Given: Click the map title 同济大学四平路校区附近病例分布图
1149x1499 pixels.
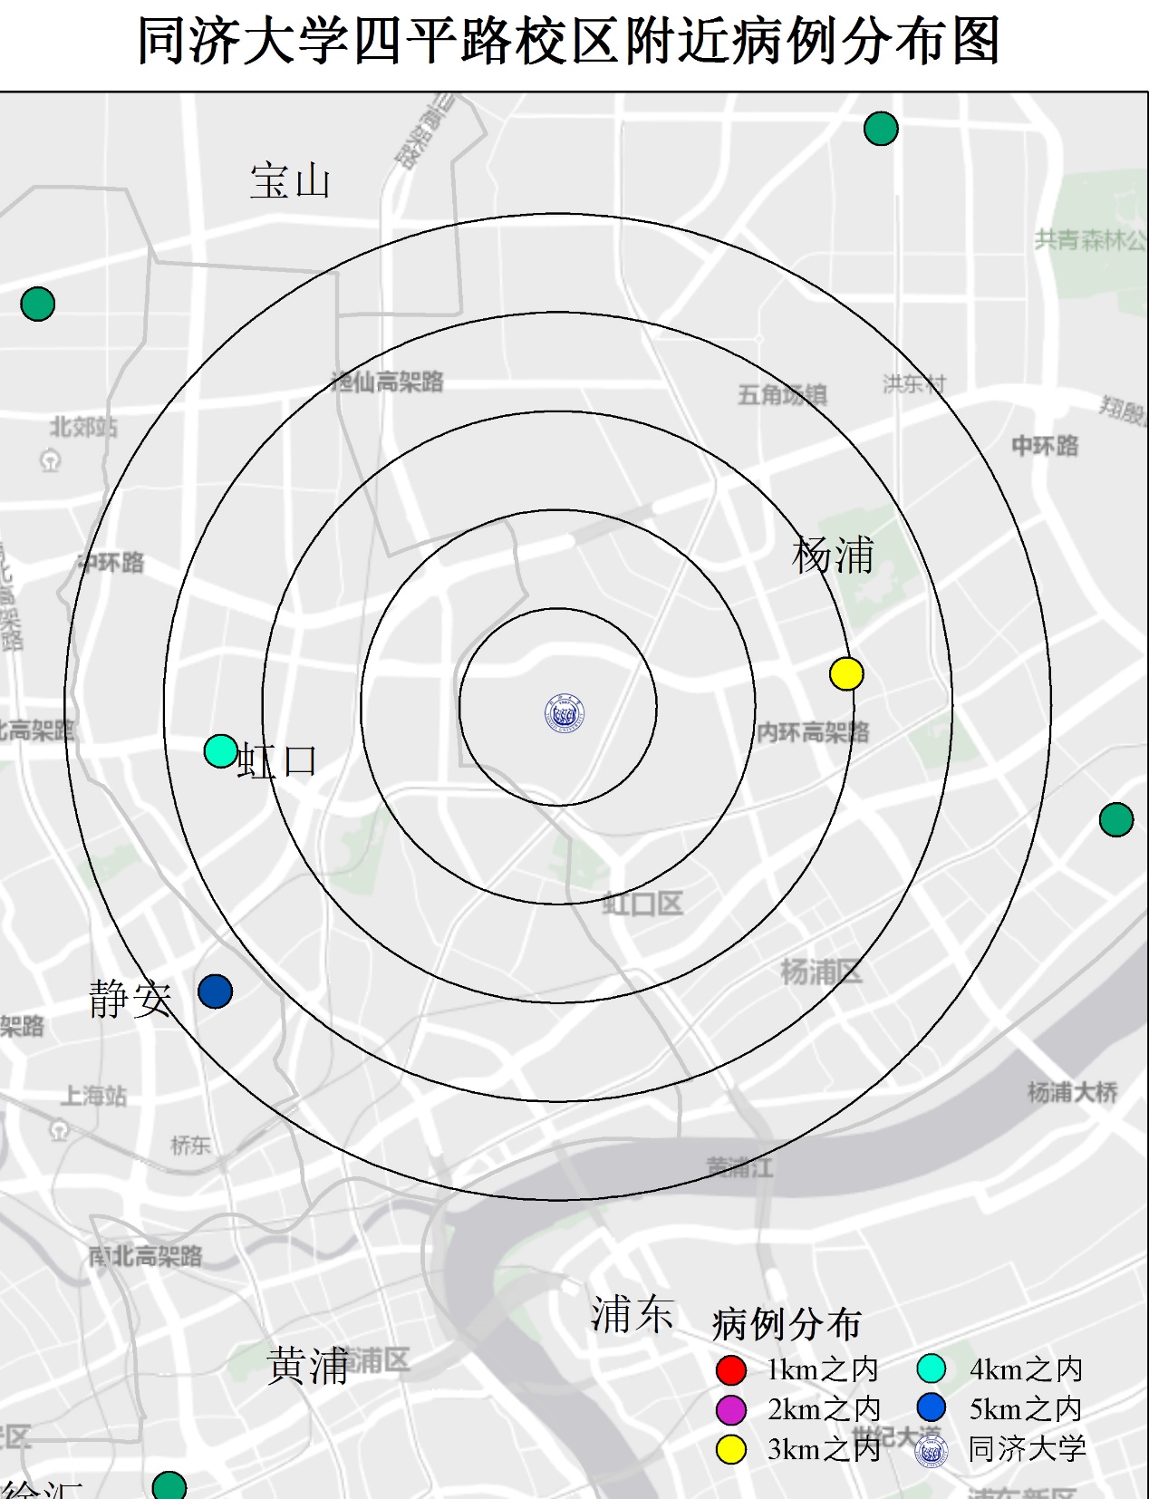Looking at the screenshot, I should (x=569, y=41).
